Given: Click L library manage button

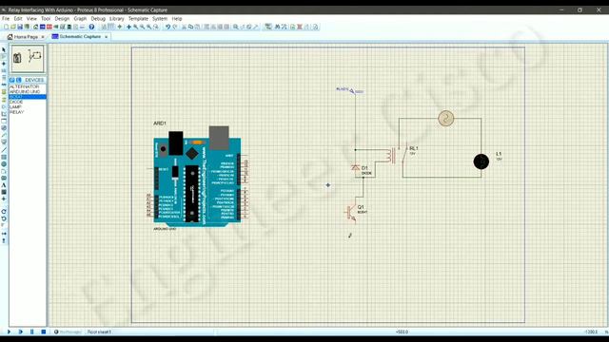Looking at the screenshot, I should [x=18, y=80].
